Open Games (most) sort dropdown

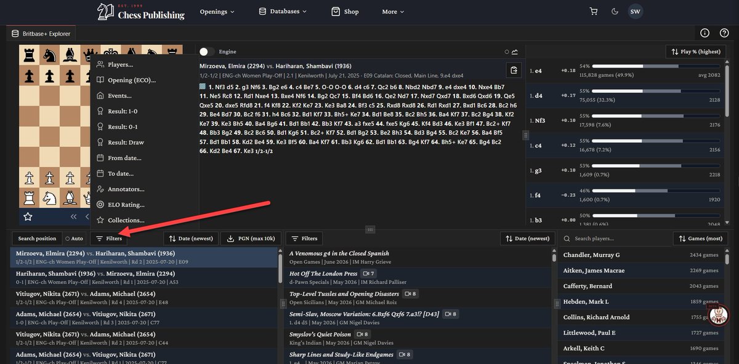pyautogui.click(x=700, y=239)
